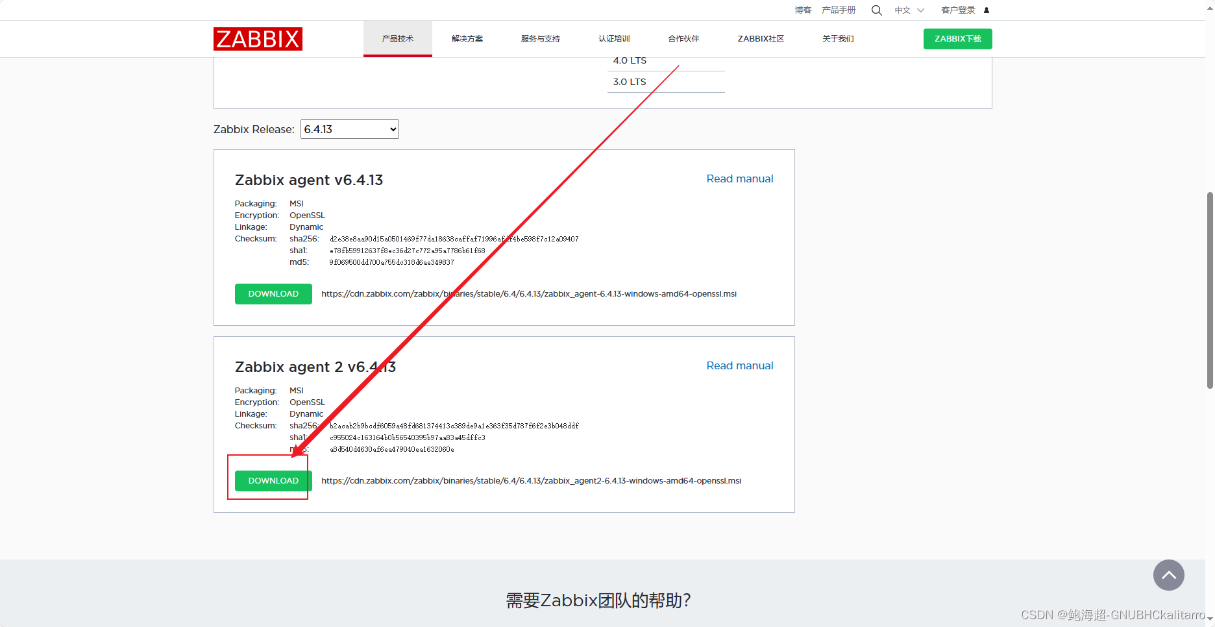Screen dimensions: 1215x627
Task: Open the 博客 link
Action: [x=803, y=10]
